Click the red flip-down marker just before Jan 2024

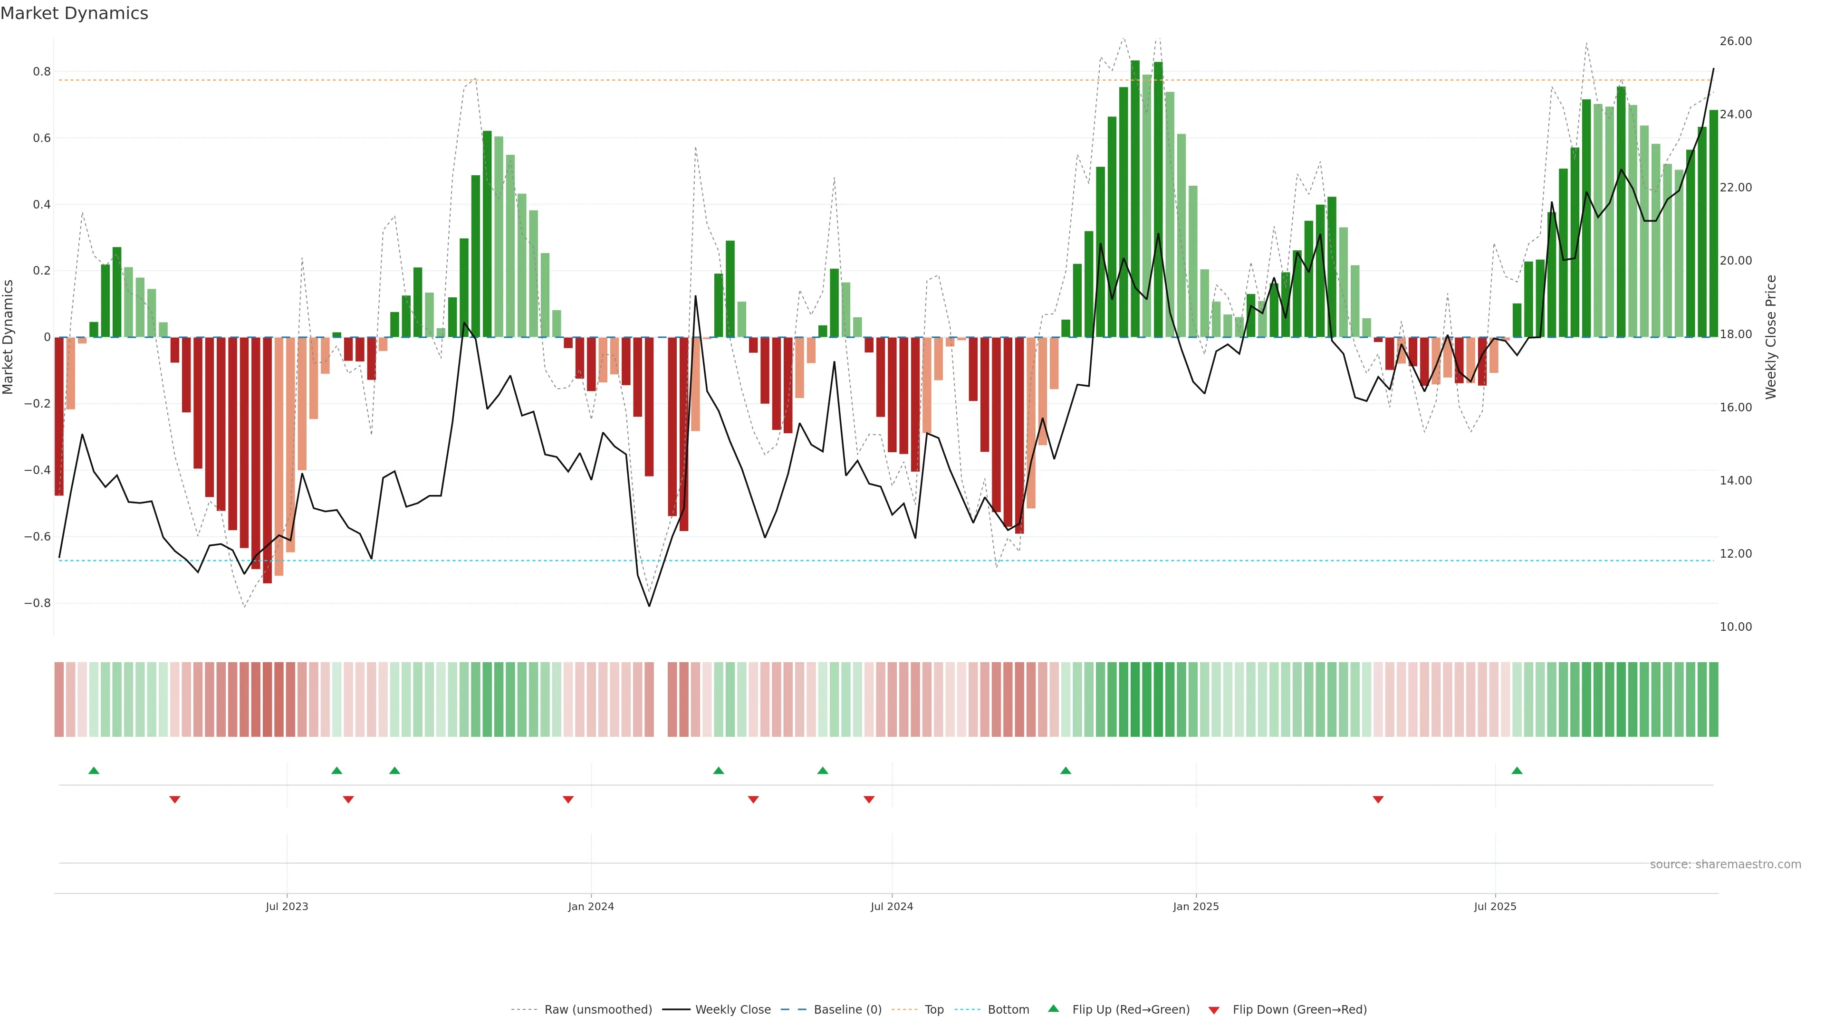(x=568, y=799)
